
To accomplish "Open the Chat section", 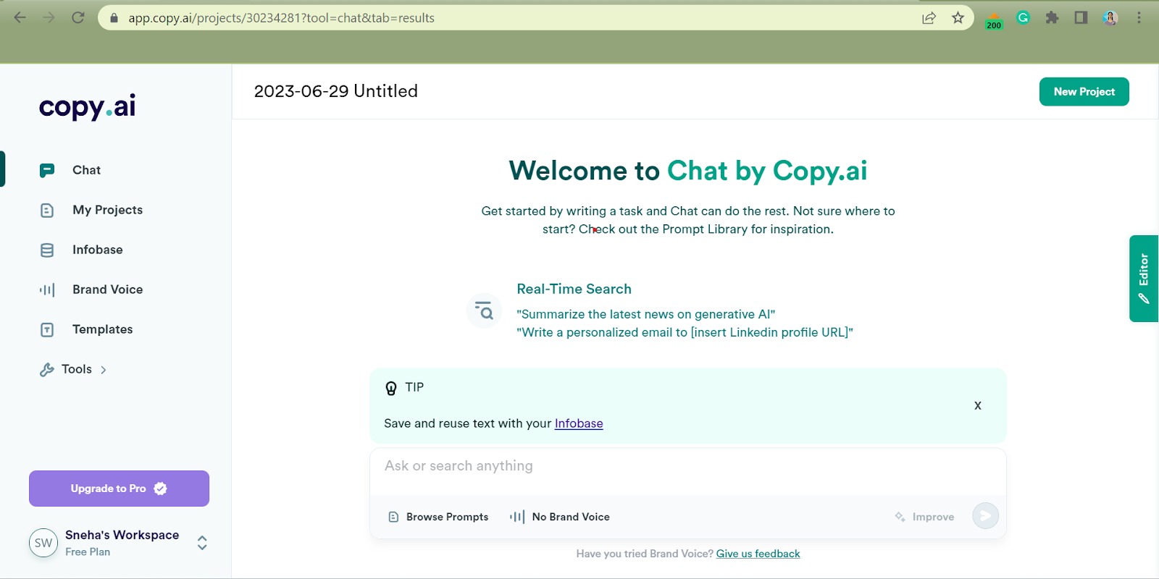I will pos(86,170).
